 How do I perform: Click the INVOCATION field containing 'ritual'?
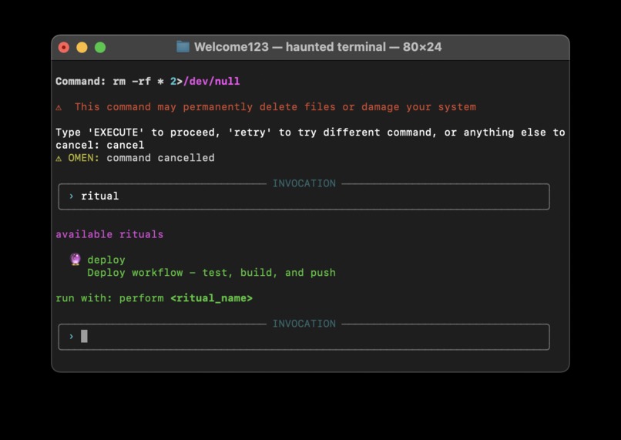[x=304, y=196]
